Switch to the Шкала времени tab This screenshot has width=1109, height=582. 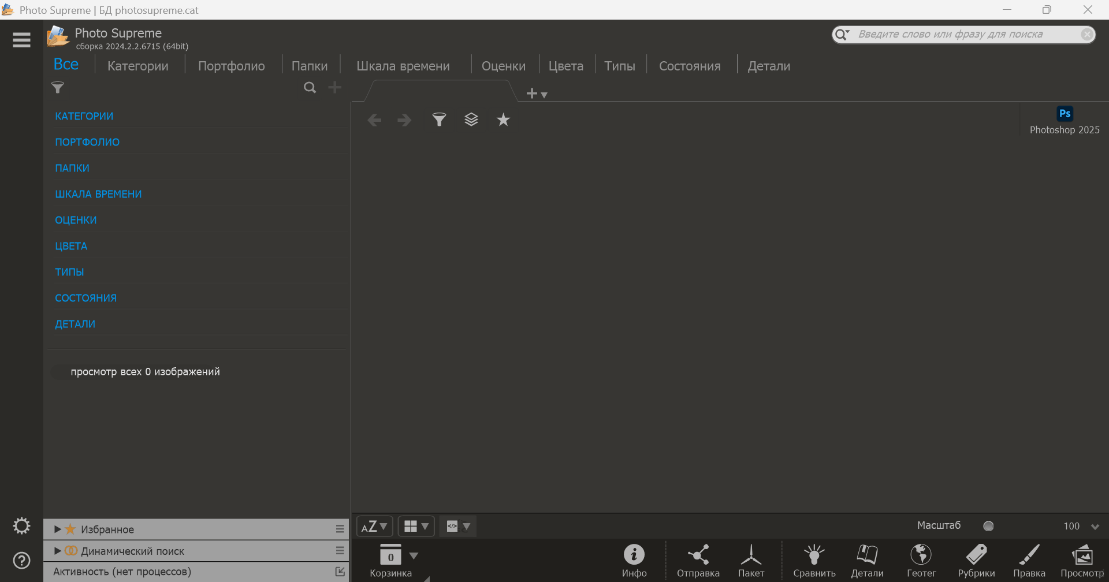click(403, 66)
